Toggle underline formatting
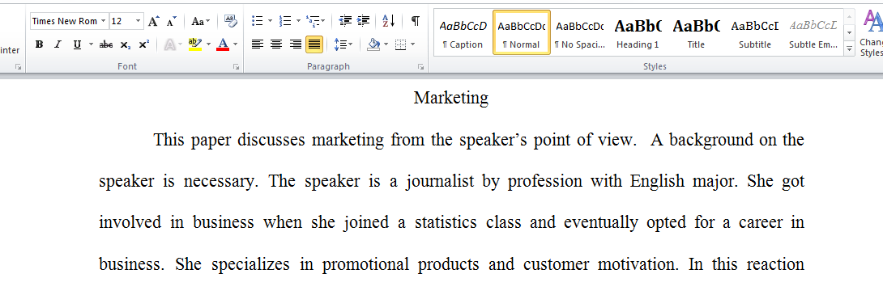The height and width of the screenshot is (295, 883). tap(77, 44)
